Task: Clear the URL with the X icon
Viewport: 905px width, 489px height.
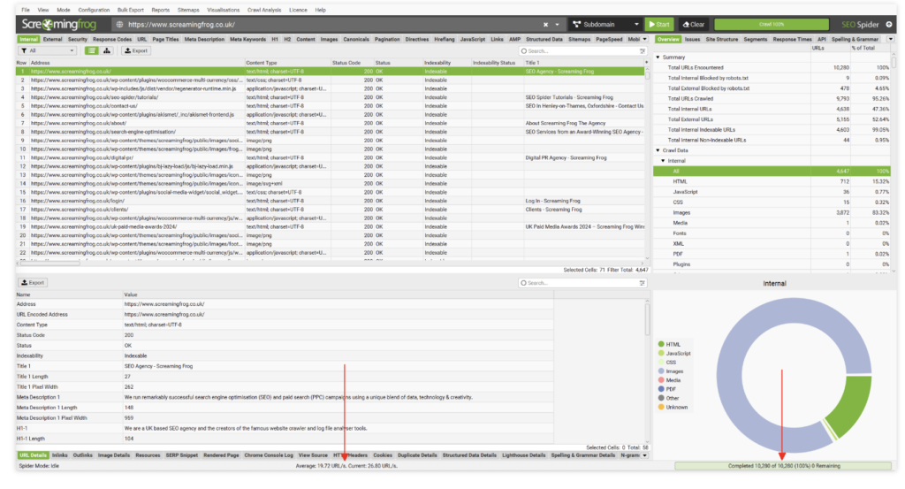Action: click(545, 25)
